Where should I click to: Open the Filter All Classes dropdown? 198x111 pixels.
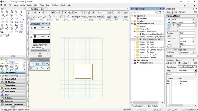[187, 71]
